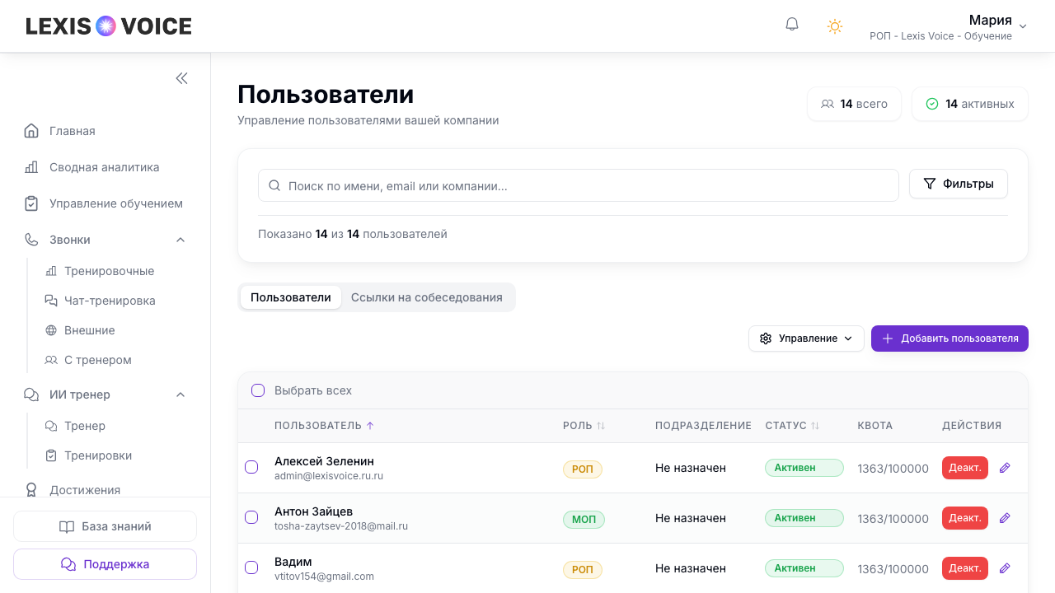Click the Добавить пользователя button
This screenshot has height=593, width=1055.
tap(949, 339)
